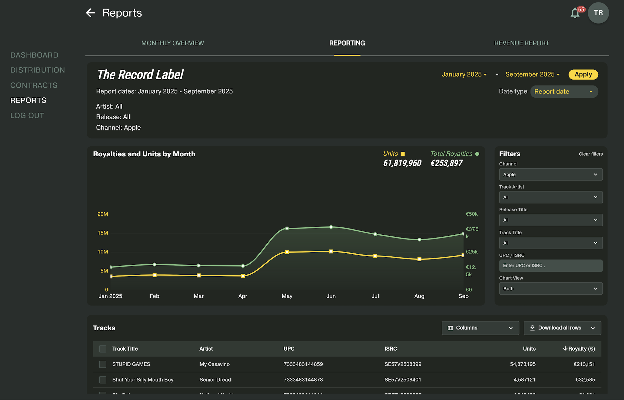Screen dimensions: 624x400
Task: Switch to the Monthly Overview tab
Action: 173,43
